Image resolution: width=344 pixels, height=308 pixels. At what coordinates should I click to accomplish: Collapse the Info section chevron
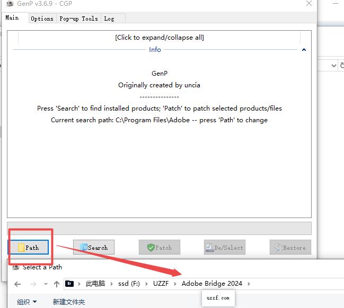(304, 50)
